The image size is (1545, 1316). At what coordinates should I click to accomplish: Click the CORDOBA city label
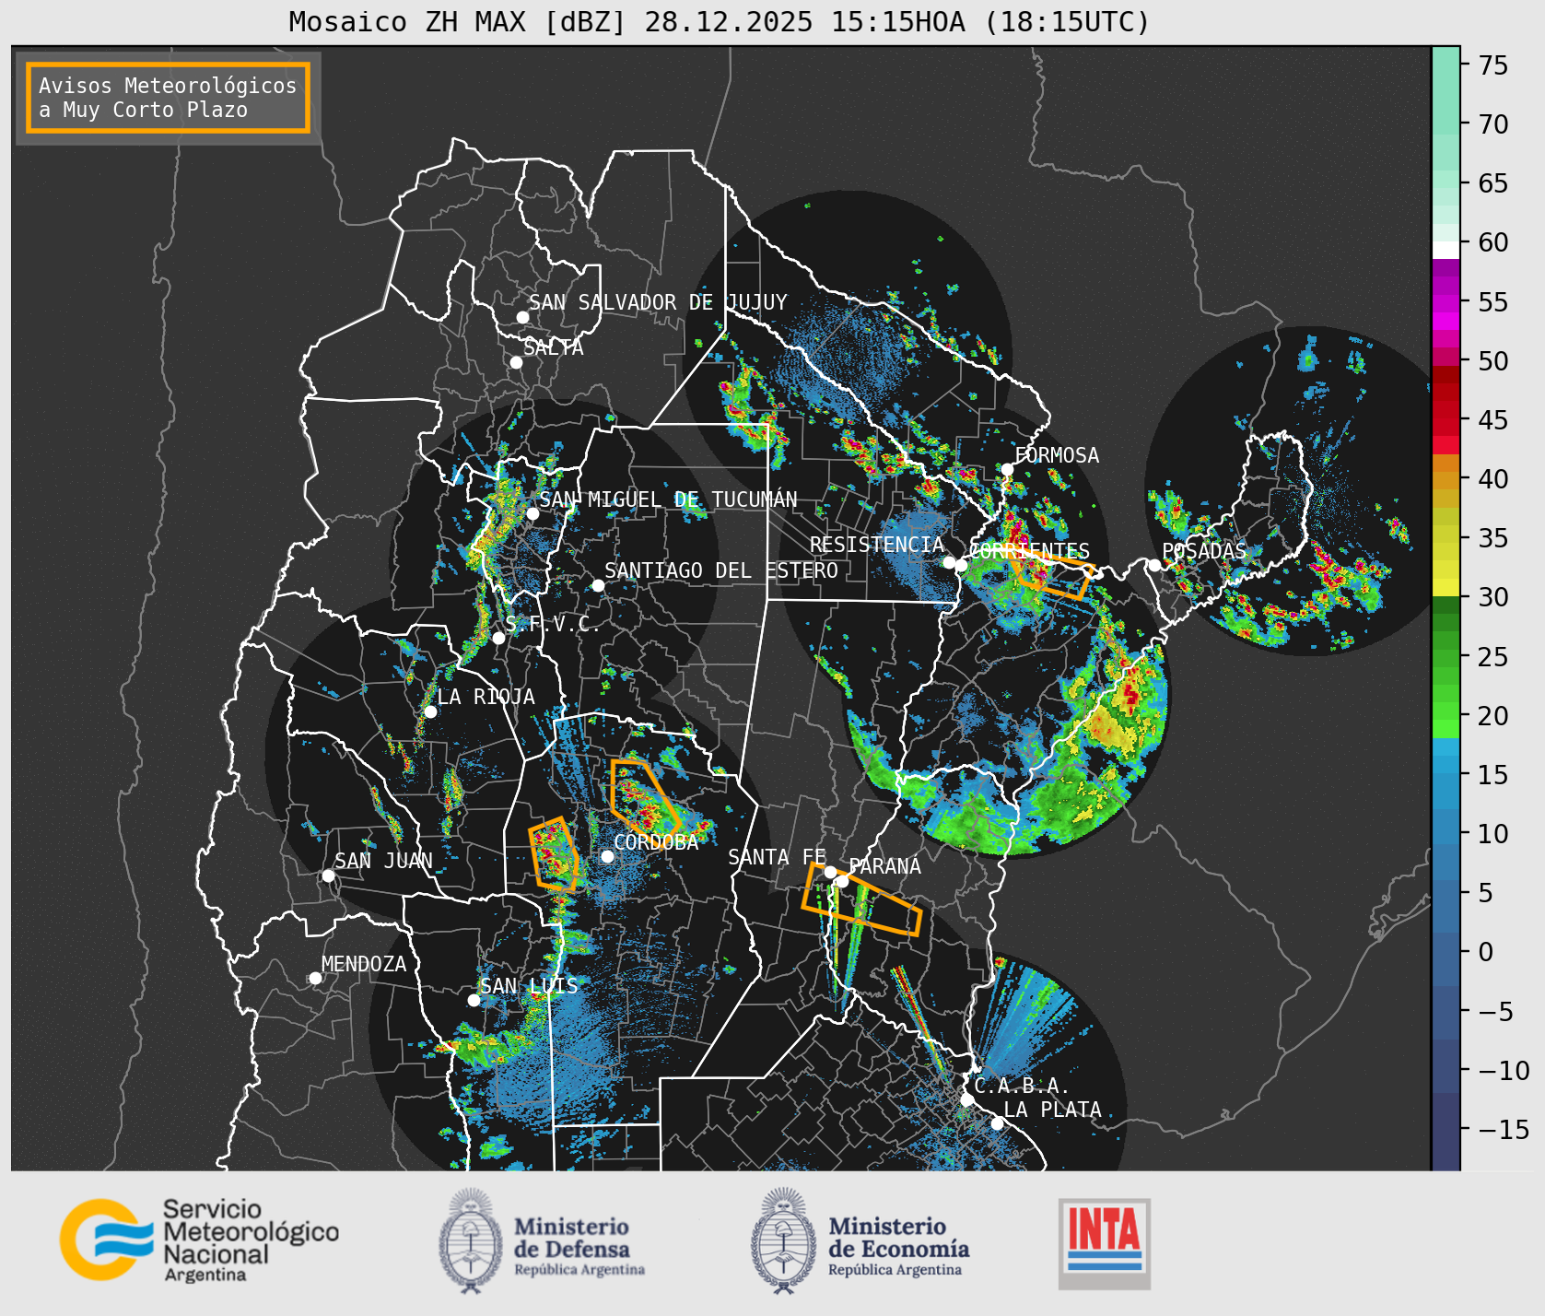point(656,842)
